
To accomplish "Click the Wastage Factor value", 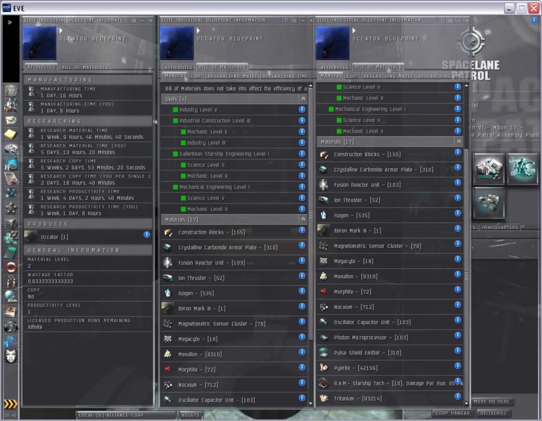I will [x=51, y=282].
